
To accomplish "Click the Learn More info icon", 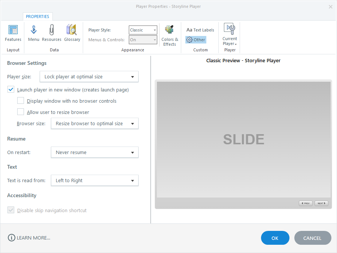I will [x=11, y=238].
